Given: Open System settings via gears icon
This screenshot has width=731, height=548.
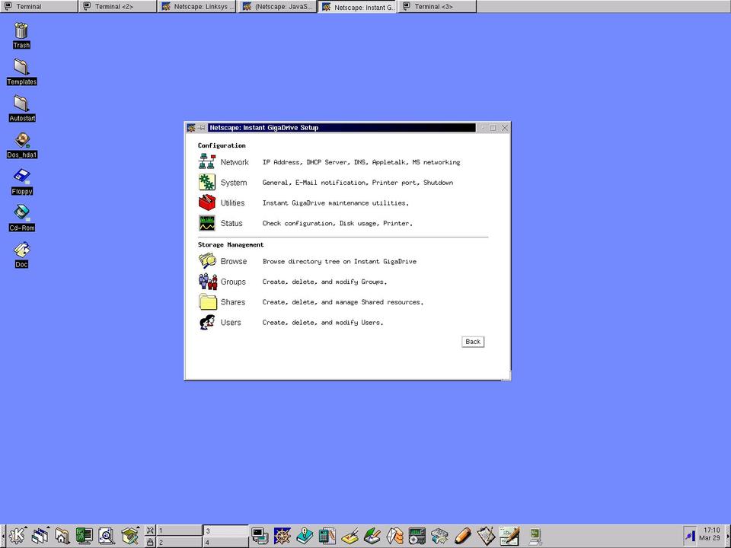Looking at the screenshot, I should [207, 182].
